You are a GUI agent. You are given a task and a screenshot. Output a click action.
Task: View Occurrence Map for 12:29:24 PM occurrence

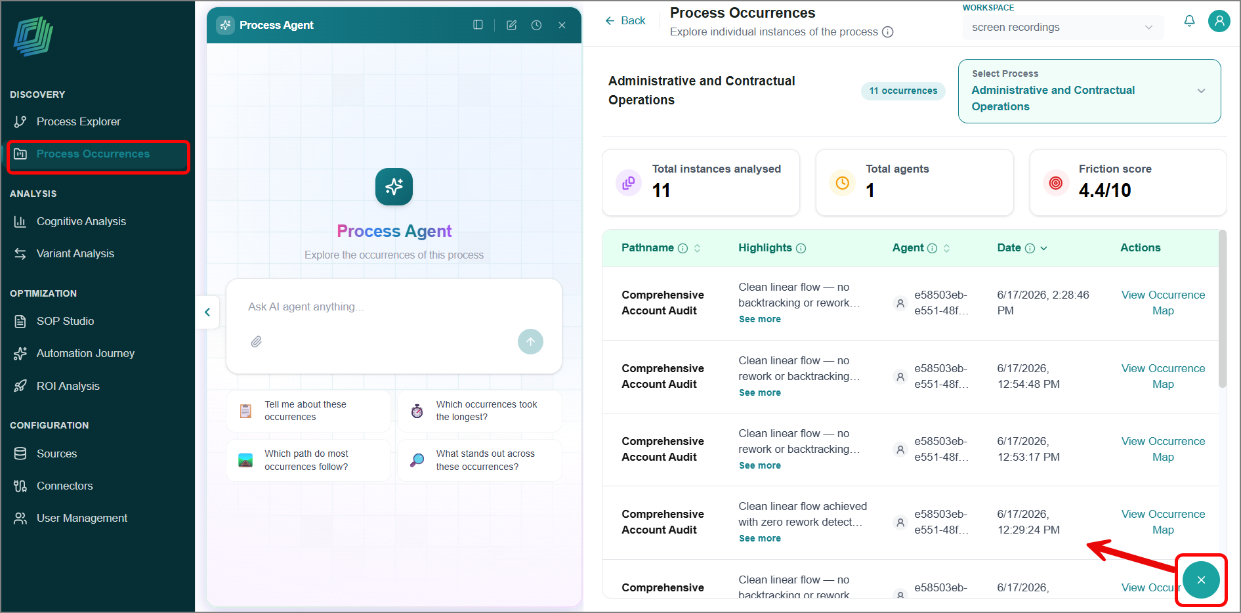pyautogui.click(x=1163, y=522)
